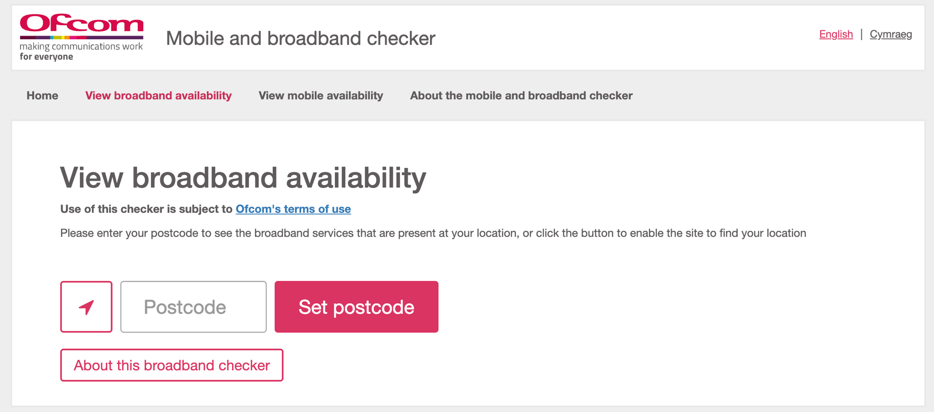Click the Mobile and broadband checker title
934x412 pixels.
coord(300,38)
